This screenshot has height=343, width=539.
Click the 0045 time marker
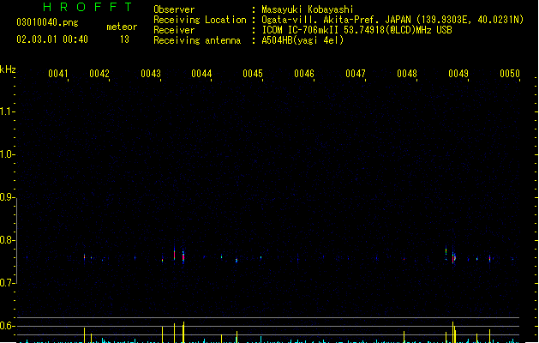coord(253,74)
